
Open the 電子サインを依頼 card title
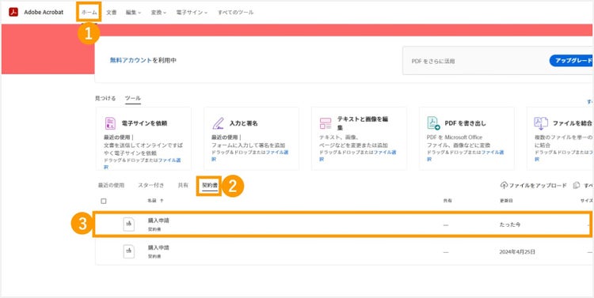(x=144, y=123)
